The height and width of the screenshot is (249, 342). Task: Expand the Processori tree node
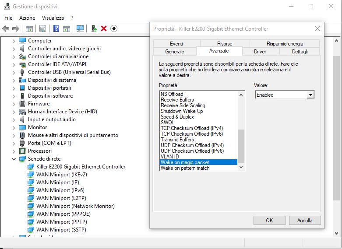(14, 151)
